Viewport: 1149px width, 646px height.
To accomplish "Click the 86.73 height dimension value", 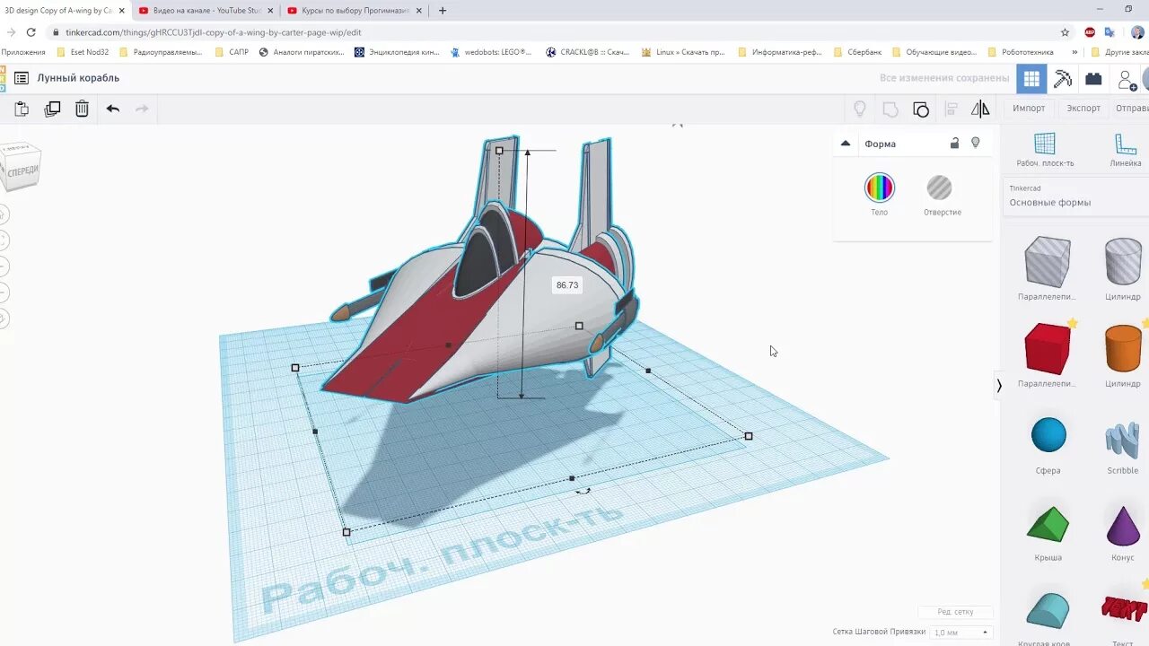I will (567, 285).
